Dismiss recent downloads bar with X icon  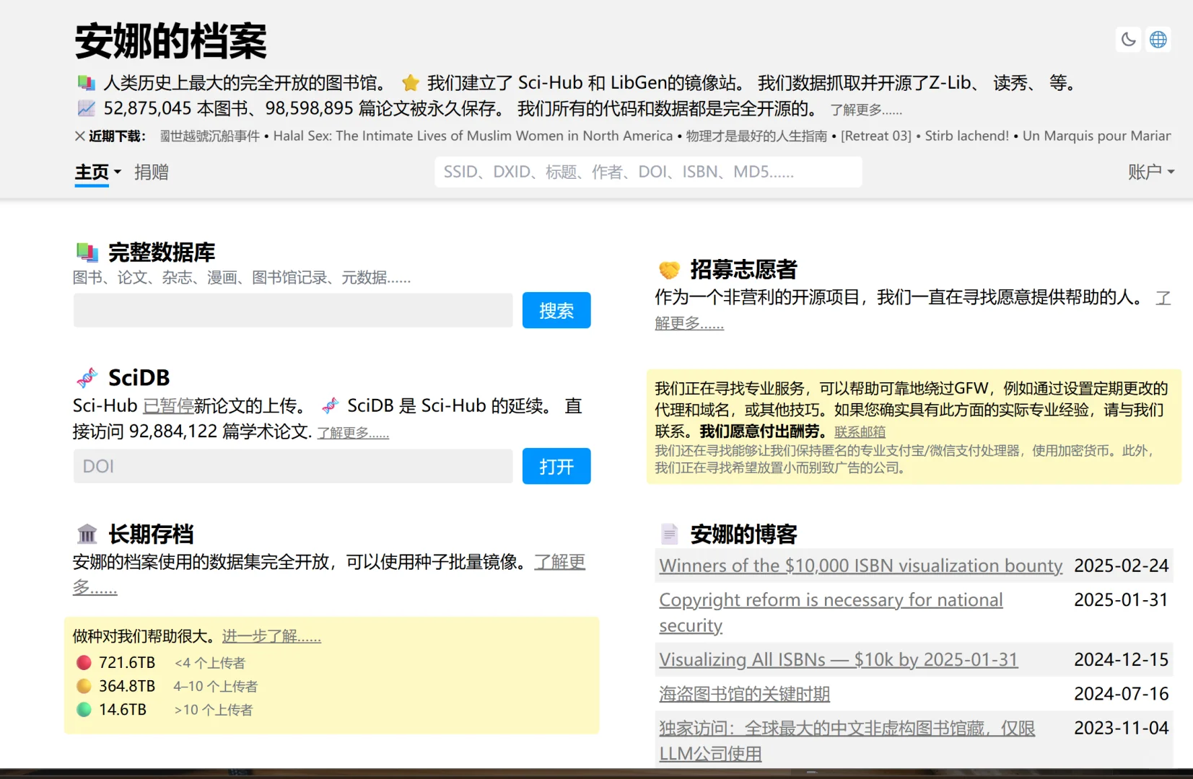click(x=80, y=136)
